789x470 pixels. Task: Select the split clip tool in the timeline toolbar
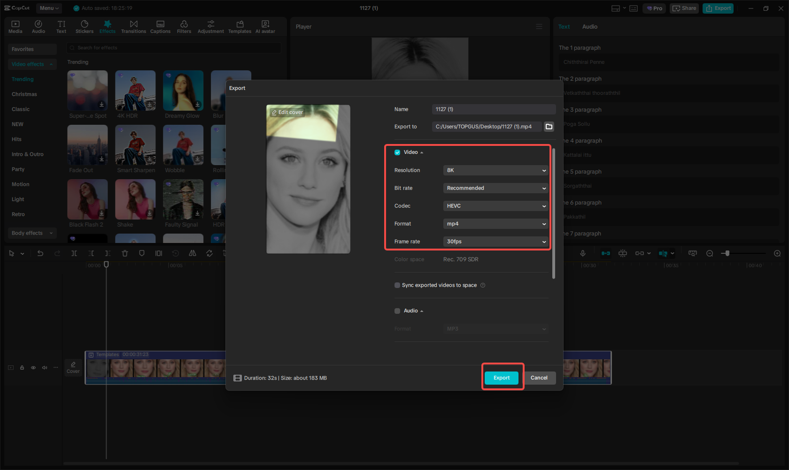[74, 253]
